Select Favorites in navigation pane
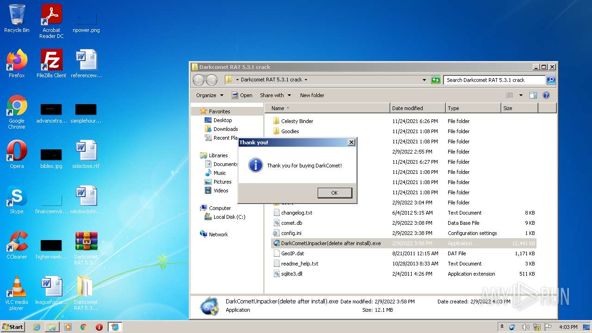This screenshot has width=592, height=333. [219, 111]
